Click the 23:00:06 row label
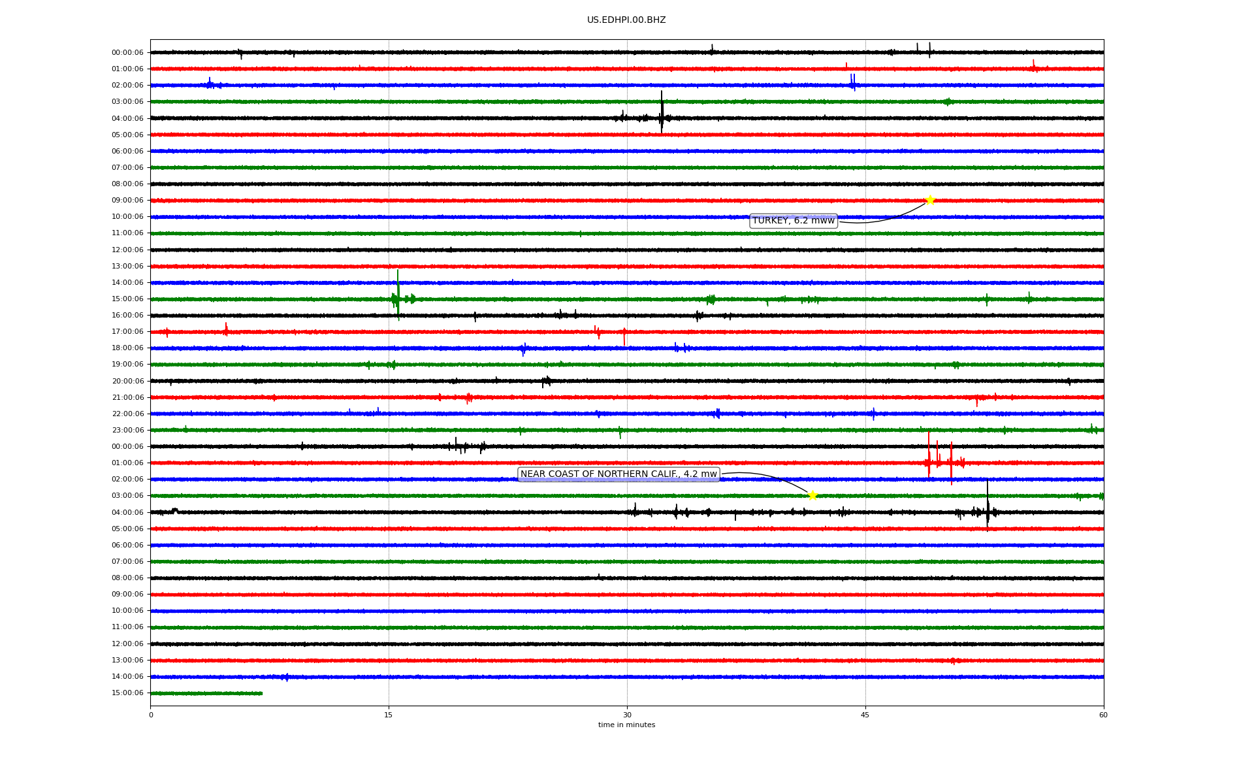This screenshot has height=784, width=1254. point(127,431)
